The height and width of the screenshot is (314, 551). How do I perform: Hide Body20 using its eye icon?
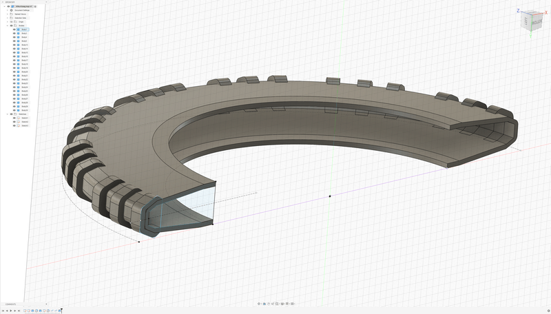point(14,72)
